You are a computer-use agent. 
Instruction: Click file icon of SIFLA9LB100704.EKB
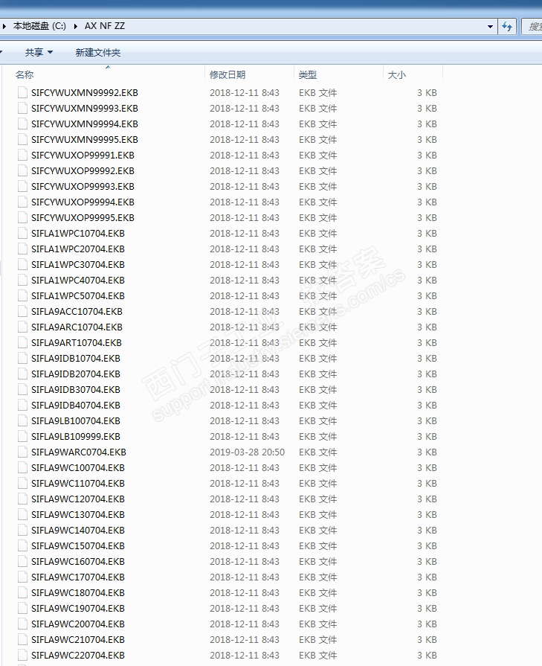(x=23, y=421)
